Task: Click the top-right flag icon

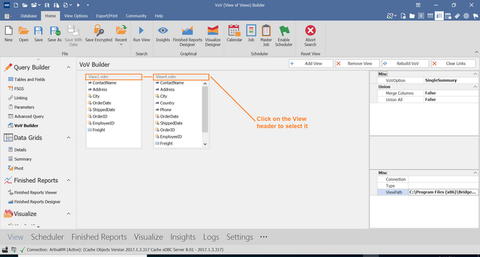Action: [475, 16]
